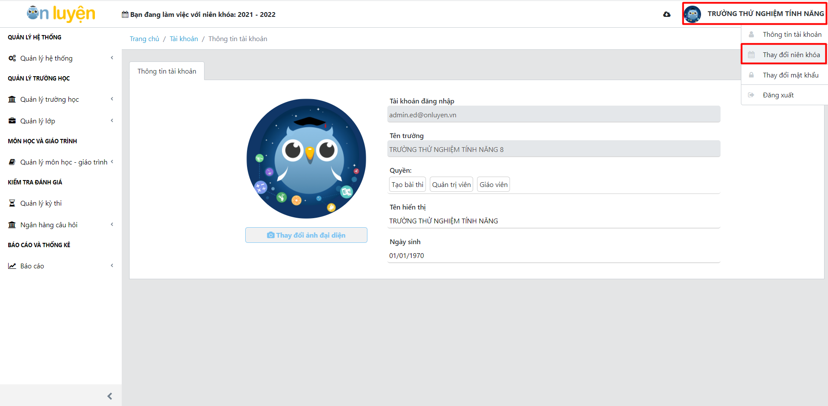This screenshot has height=406, width=828.
Task: Select the Thông tin tài khoản tab
Action: click(167, 71)
